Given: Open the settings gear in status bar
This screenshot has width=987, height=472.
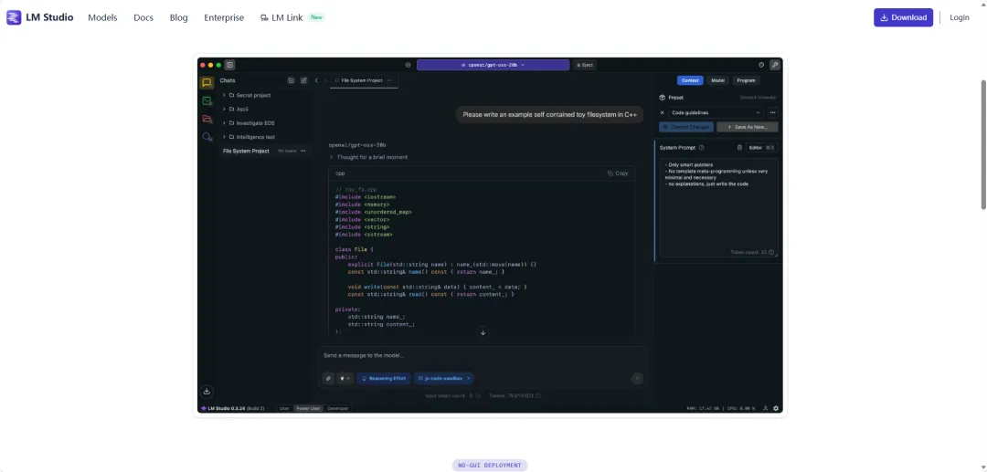Looking at the screenshot, I should (x=776, y=408).
